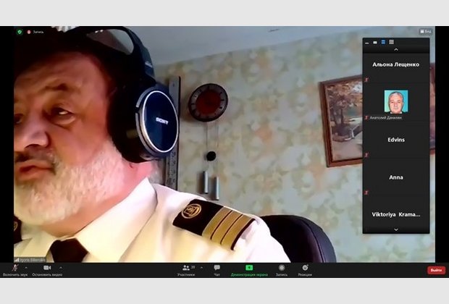Select Анатолий participant photo tile

pyautogui.click(x=396, y=102)
